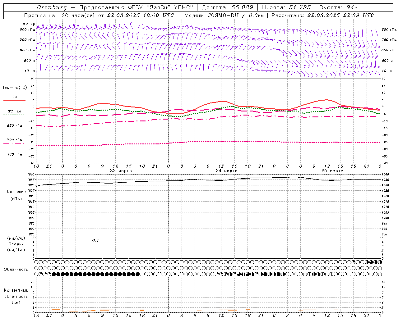Image resolution: width=398 pixels, height=318 pixels.
Task: Click the "25 марта" date label
Action: pyautogui.click(x=332, y=171)
